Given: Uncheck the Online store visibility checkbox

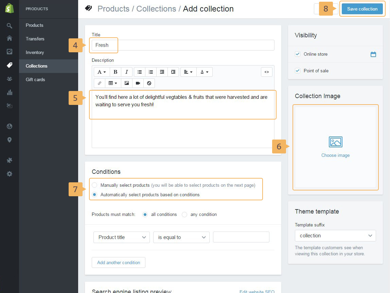Looking at the screenshot, I should click(x=298, y=54).
